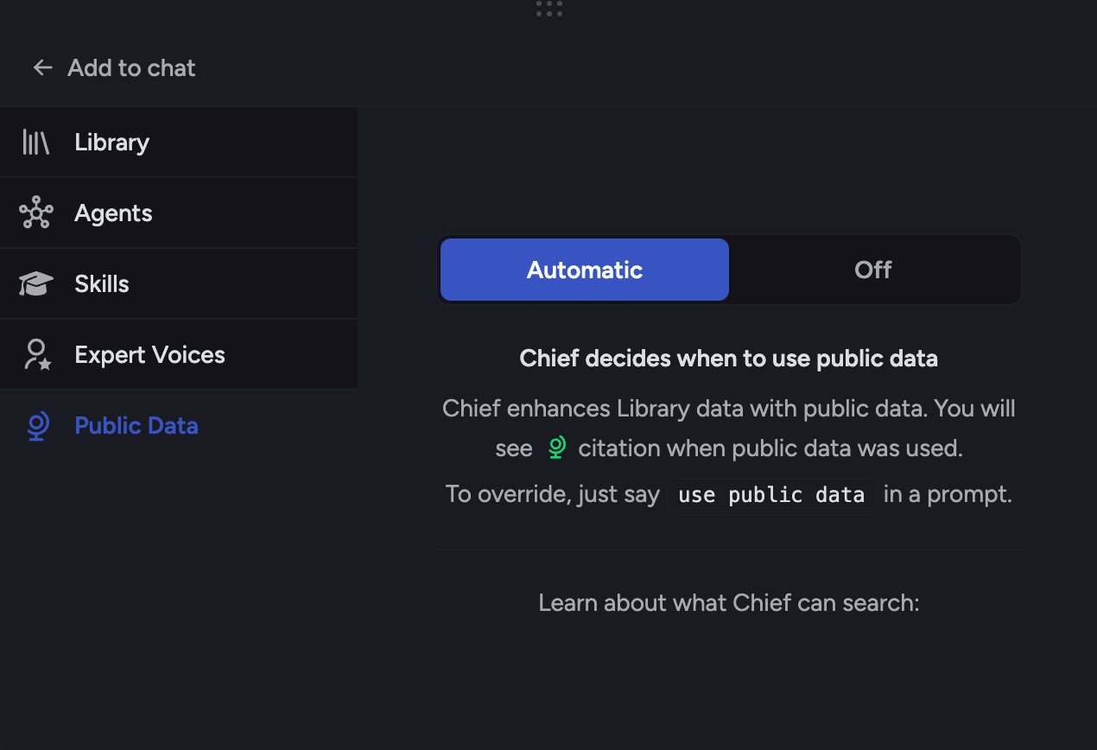The width and height of the screenshot is (1097, 750).
Task: Click the Library books icon
Action: click(35, 142)
